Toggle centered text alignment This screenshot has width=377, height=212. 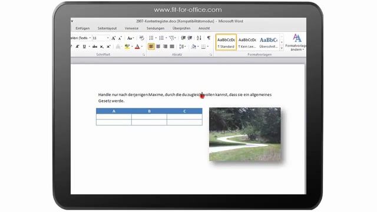coord(158,47)
